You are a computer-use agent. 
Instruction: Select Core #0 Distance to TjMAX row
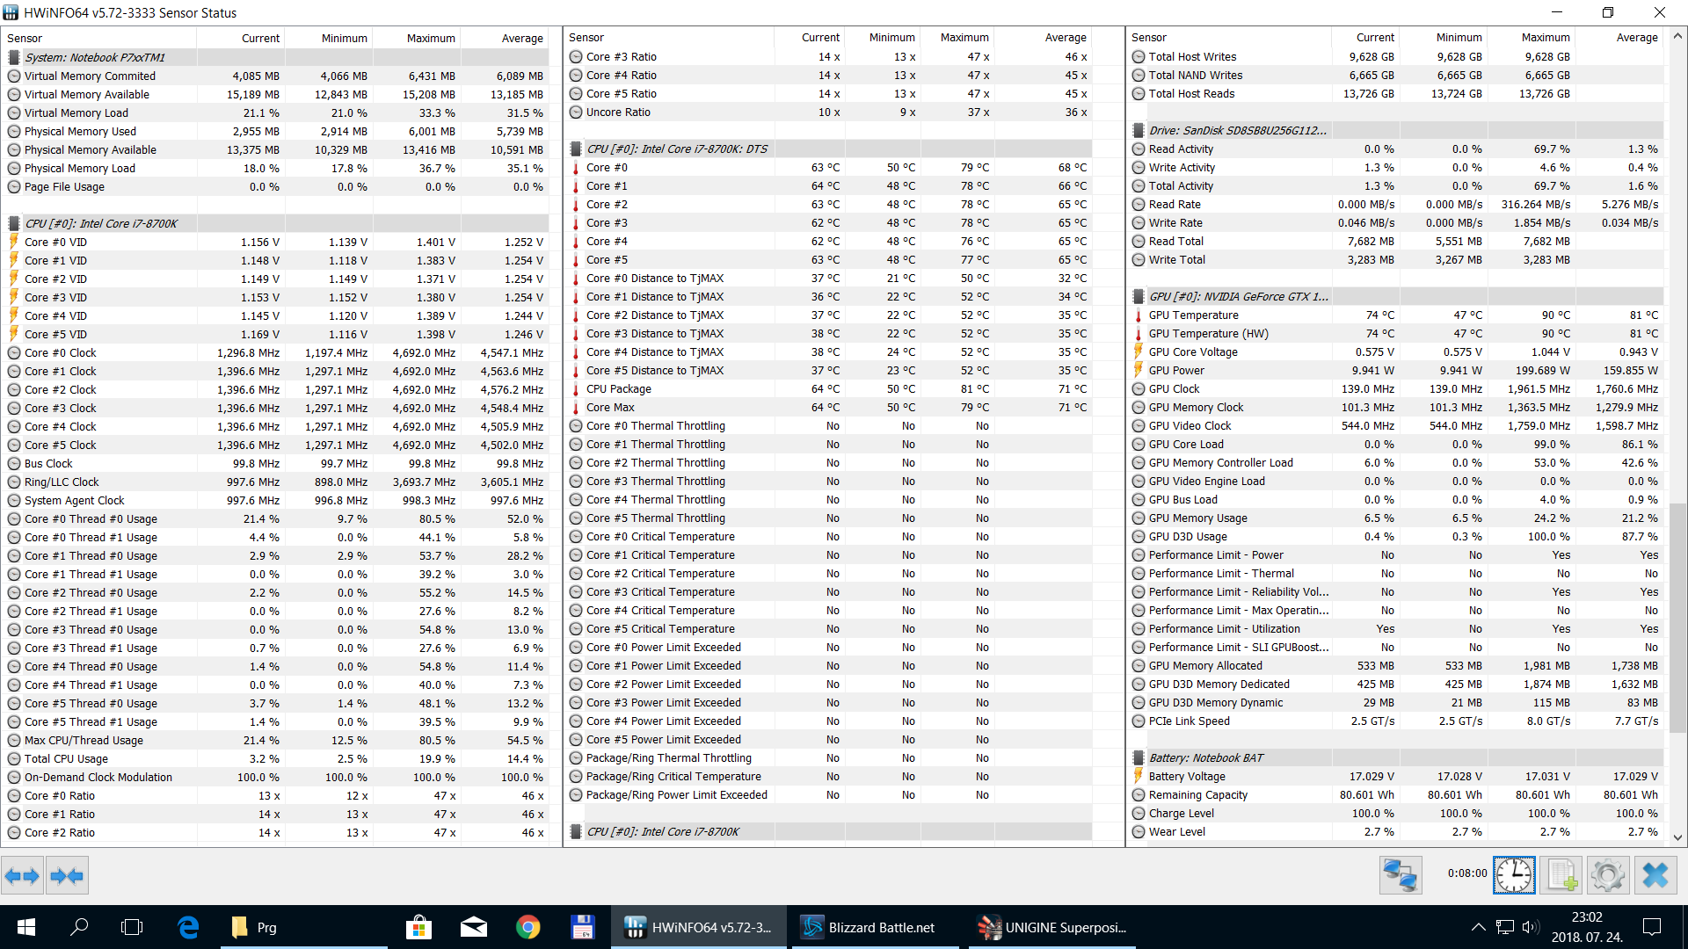(828, 278)
